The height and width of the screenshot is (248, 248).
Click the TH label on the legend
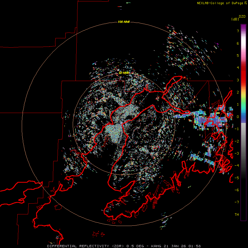pos(237,215)
